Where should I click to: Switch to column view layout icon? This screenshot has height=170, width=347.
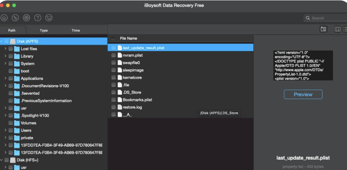coord(338,29)
